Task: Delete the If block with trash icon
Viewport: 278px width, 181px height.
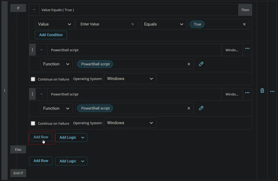Action: point(262,91)
